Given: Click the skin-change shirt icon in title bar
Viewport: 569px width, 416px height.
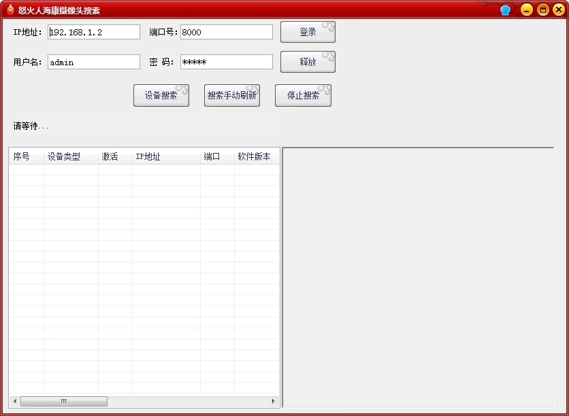Looking at the screenshot, I should [505, 10].
